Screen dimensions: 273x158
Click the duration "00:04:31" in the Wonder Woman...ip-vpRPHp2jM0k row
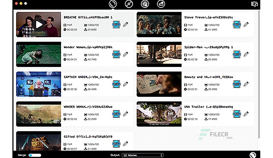72,59
